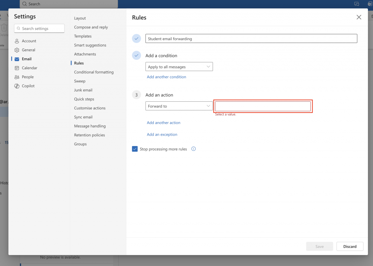Screen dimensions: 373x266
Task: Open Calendar settings via its icon
Action: [x=17, y=68]
